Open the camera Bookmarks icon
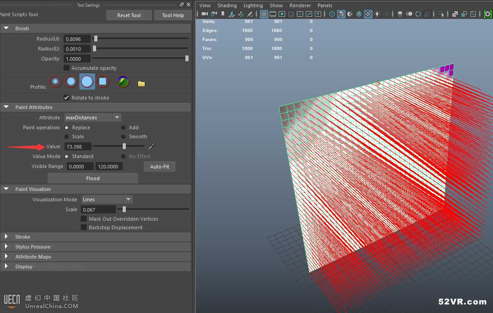493x313 pixels. (x=223, y=14)
